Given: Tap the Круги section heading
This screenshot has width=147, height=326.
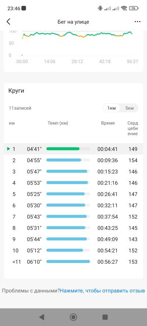Looking at the screenshot, I should [x=16, y=91].
